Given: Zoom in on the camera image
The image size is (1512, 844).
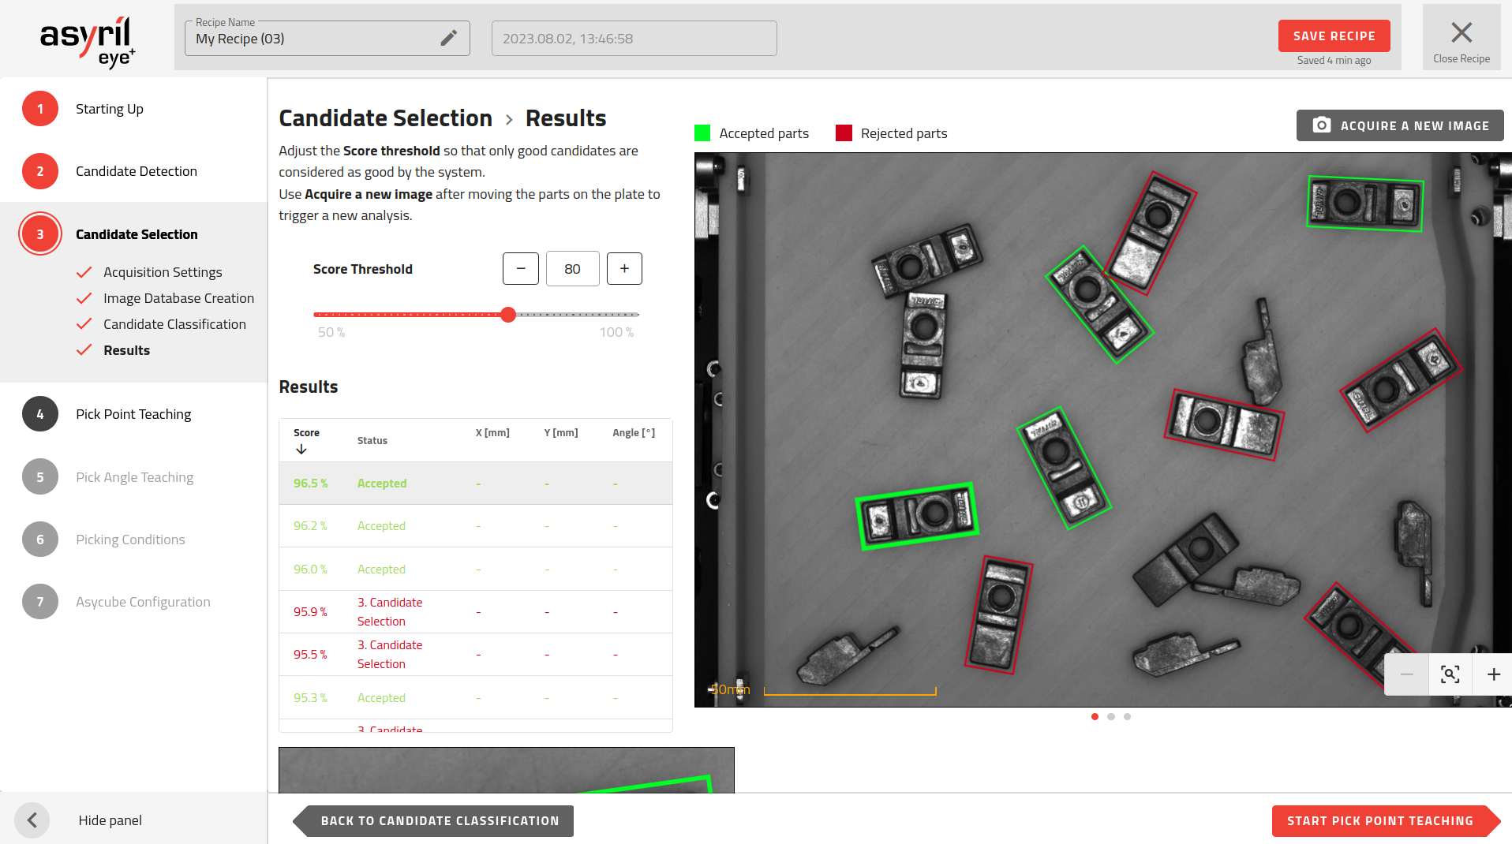Looking at the screenshot, I should (1493, 674).
